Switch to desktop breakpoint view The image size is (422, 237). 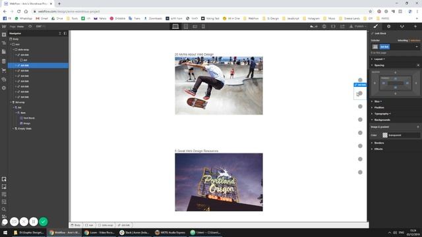175,26
